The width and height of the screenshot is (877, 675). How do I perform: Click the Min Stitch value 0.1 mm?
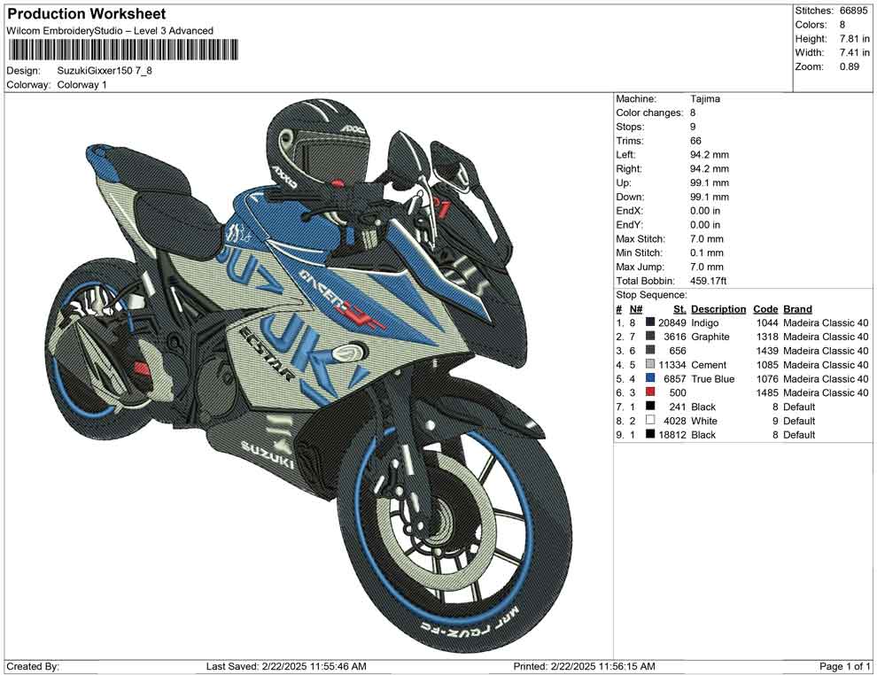(706, 252)
